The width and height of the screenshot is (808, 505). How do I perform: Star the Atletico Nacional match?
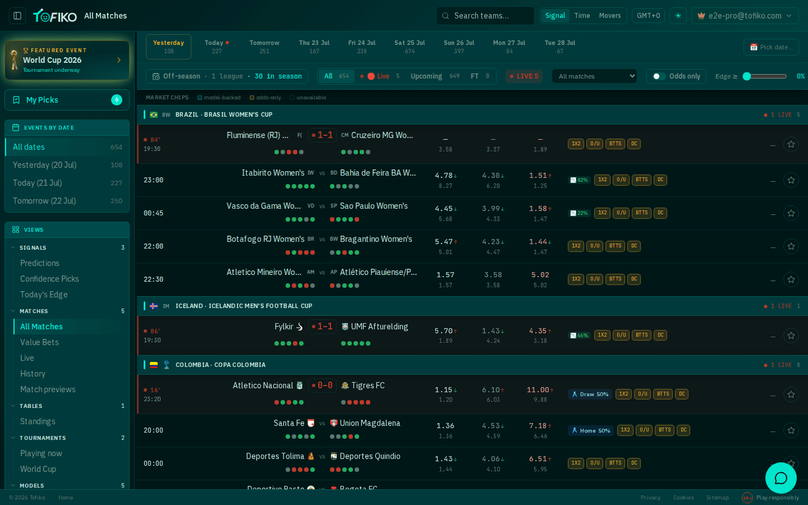click(x=791, y=394)
